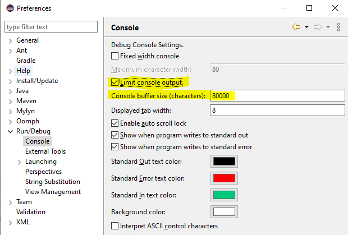Open the String Substitution preference page
348x235 pixels.
pyautogui.click(x=53, y=182)
